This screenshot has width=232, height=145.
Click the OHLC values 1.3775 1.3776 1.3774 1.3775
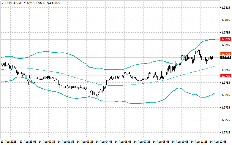[42, 3]
